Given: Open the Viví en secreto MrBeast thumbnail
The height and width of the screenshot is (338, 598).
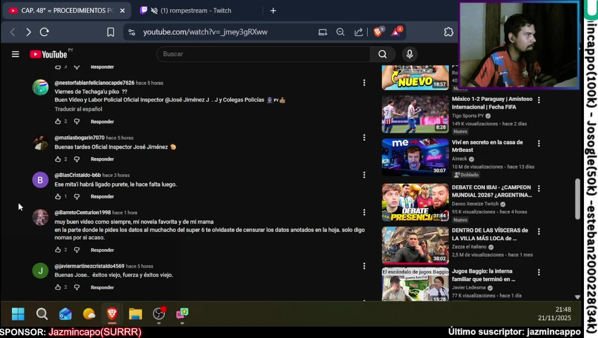Looking at the screenshot, I should click(x=415, y=157).
